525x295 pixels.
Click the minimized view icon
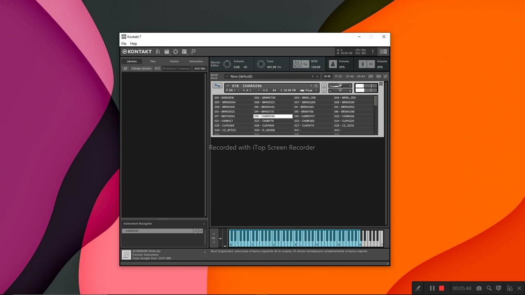[193, 52]
